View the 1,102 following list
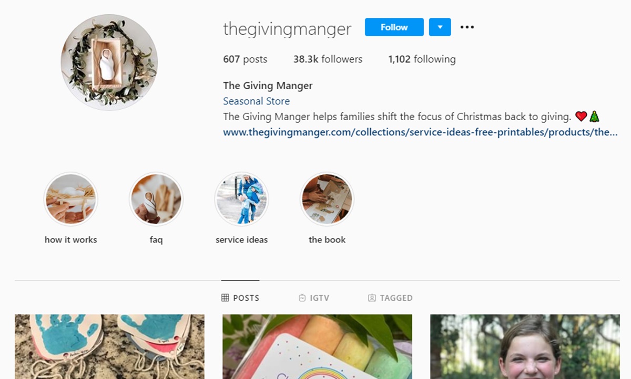This screenshot has width=631, height=379. coord(422,59)
